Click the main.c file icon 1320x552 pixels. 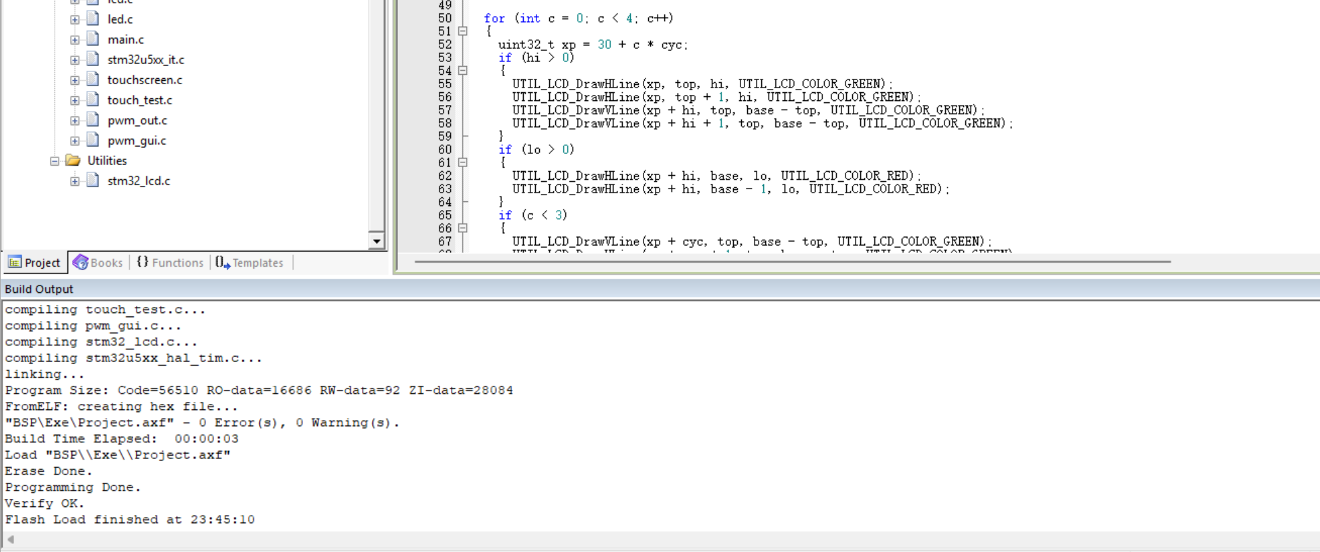(x=93, y=39)
